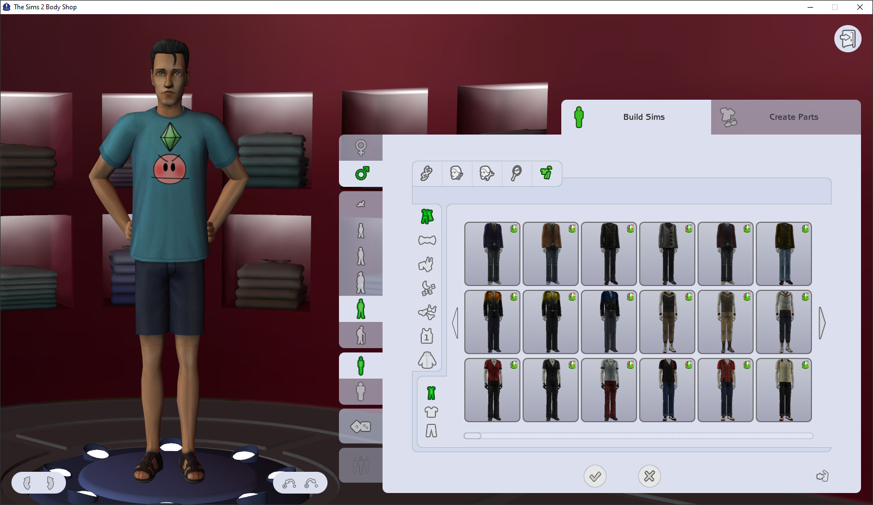The image size is (873, 505).
Task: Select the female gender symbol
Action: tap(360, 147)
